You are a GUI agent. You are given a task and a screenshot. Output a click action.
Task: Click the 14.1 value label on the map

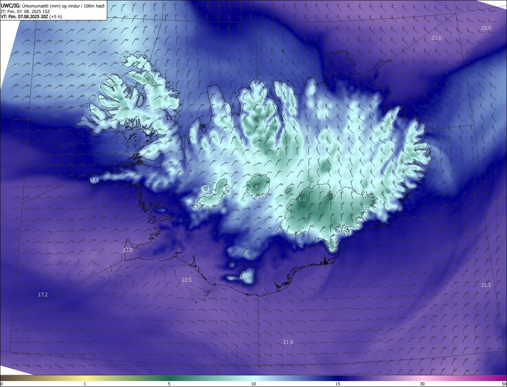[94, 180]
